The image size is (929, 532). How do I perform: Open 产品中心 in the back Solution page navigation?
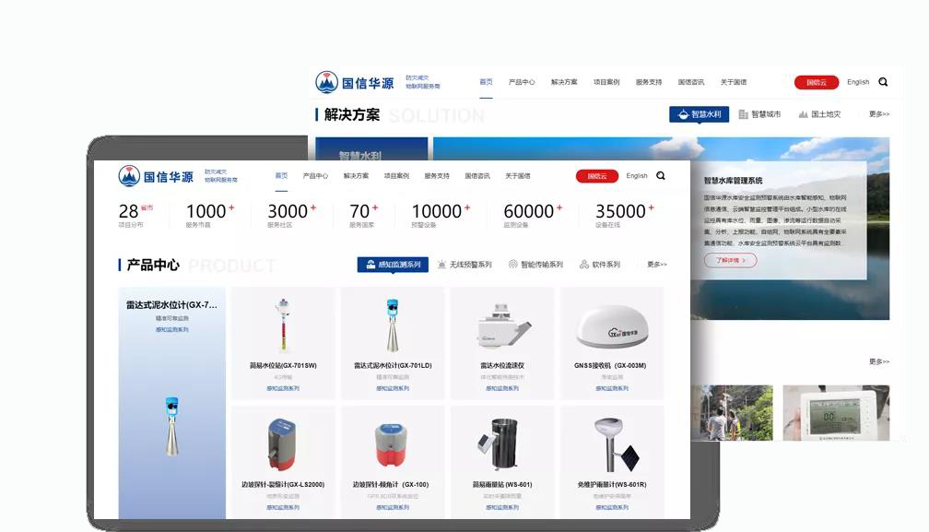pos(522,82)
